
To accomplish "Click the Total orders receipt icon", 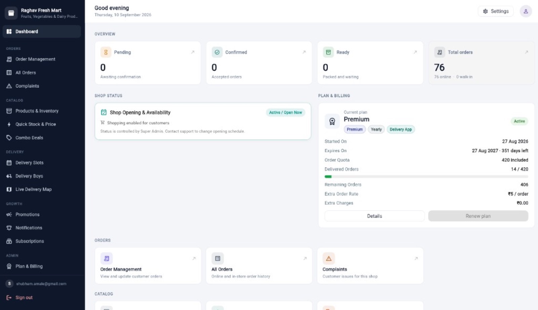I will (439, 52).
